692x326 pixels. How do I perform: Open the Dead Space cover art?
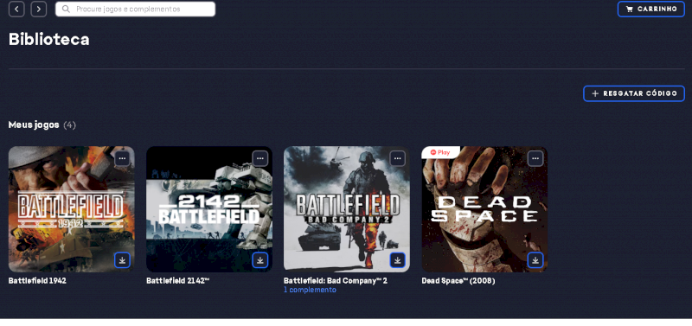point(484,209)
